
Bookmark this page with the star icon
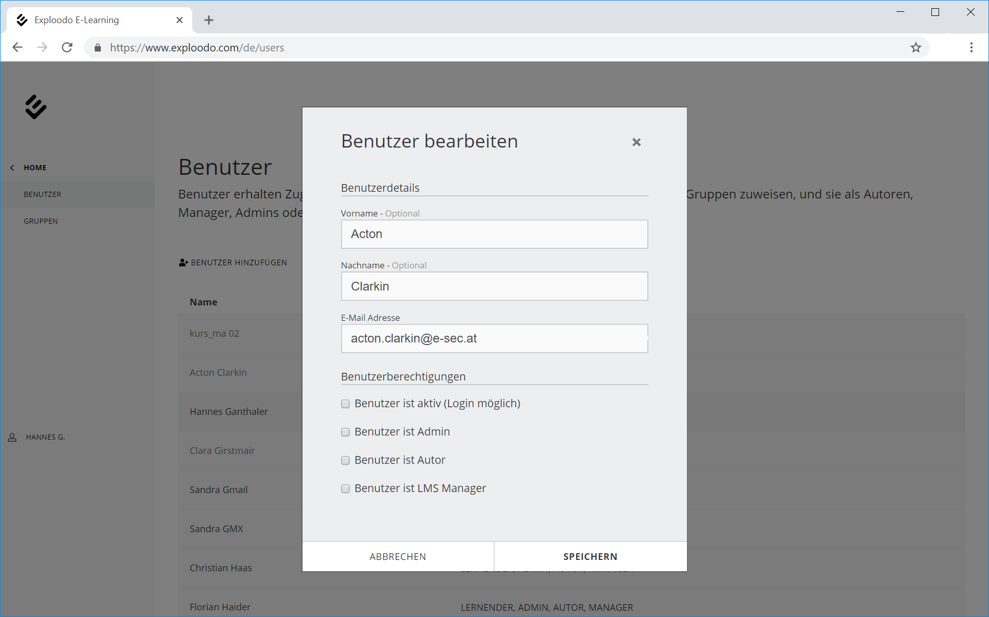click(x=915, y=48)
